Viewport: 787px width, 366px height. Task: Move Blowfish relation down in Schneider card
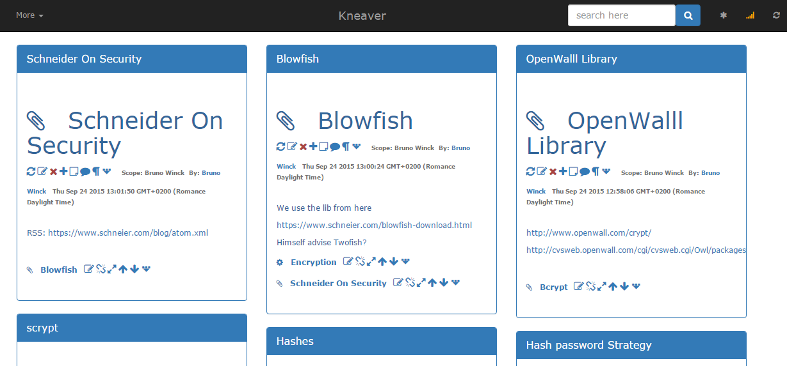[x=134, y=269]
